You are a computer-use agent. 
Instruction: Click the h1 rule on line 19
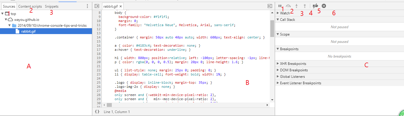192,58
